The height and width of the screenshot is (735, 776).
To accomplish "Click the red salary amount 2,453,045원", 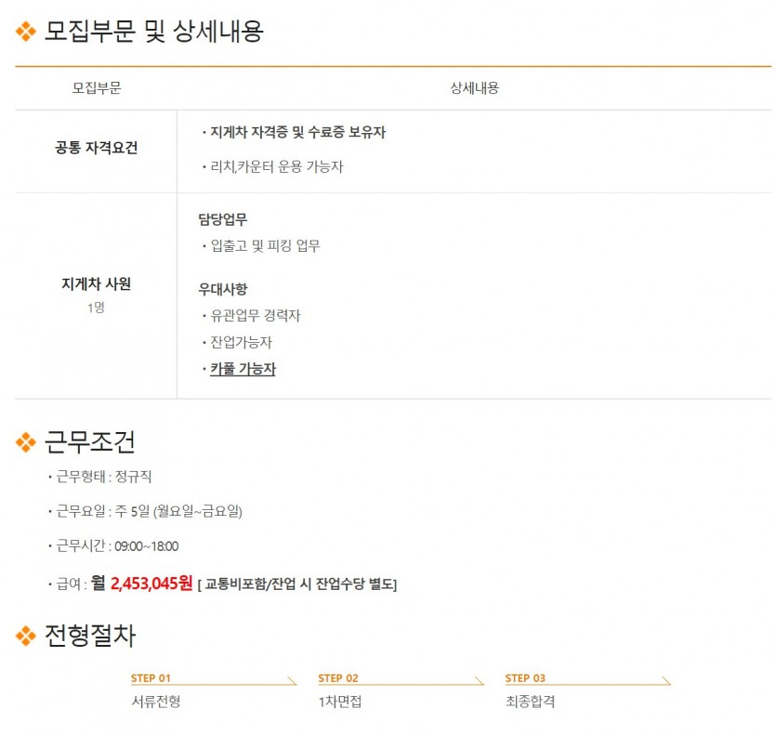I will click(151, 583).
